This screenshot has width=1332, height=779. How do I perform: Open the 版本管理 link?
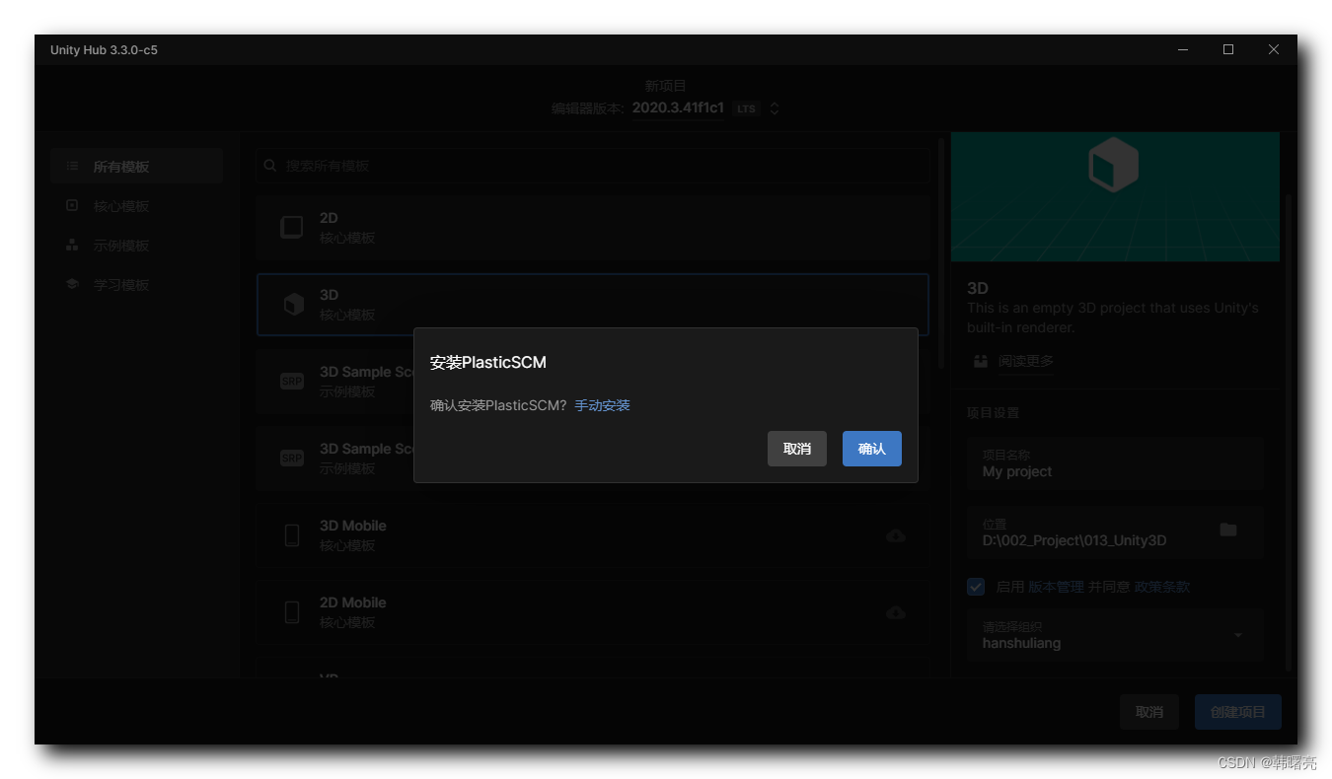(1056, 587)
